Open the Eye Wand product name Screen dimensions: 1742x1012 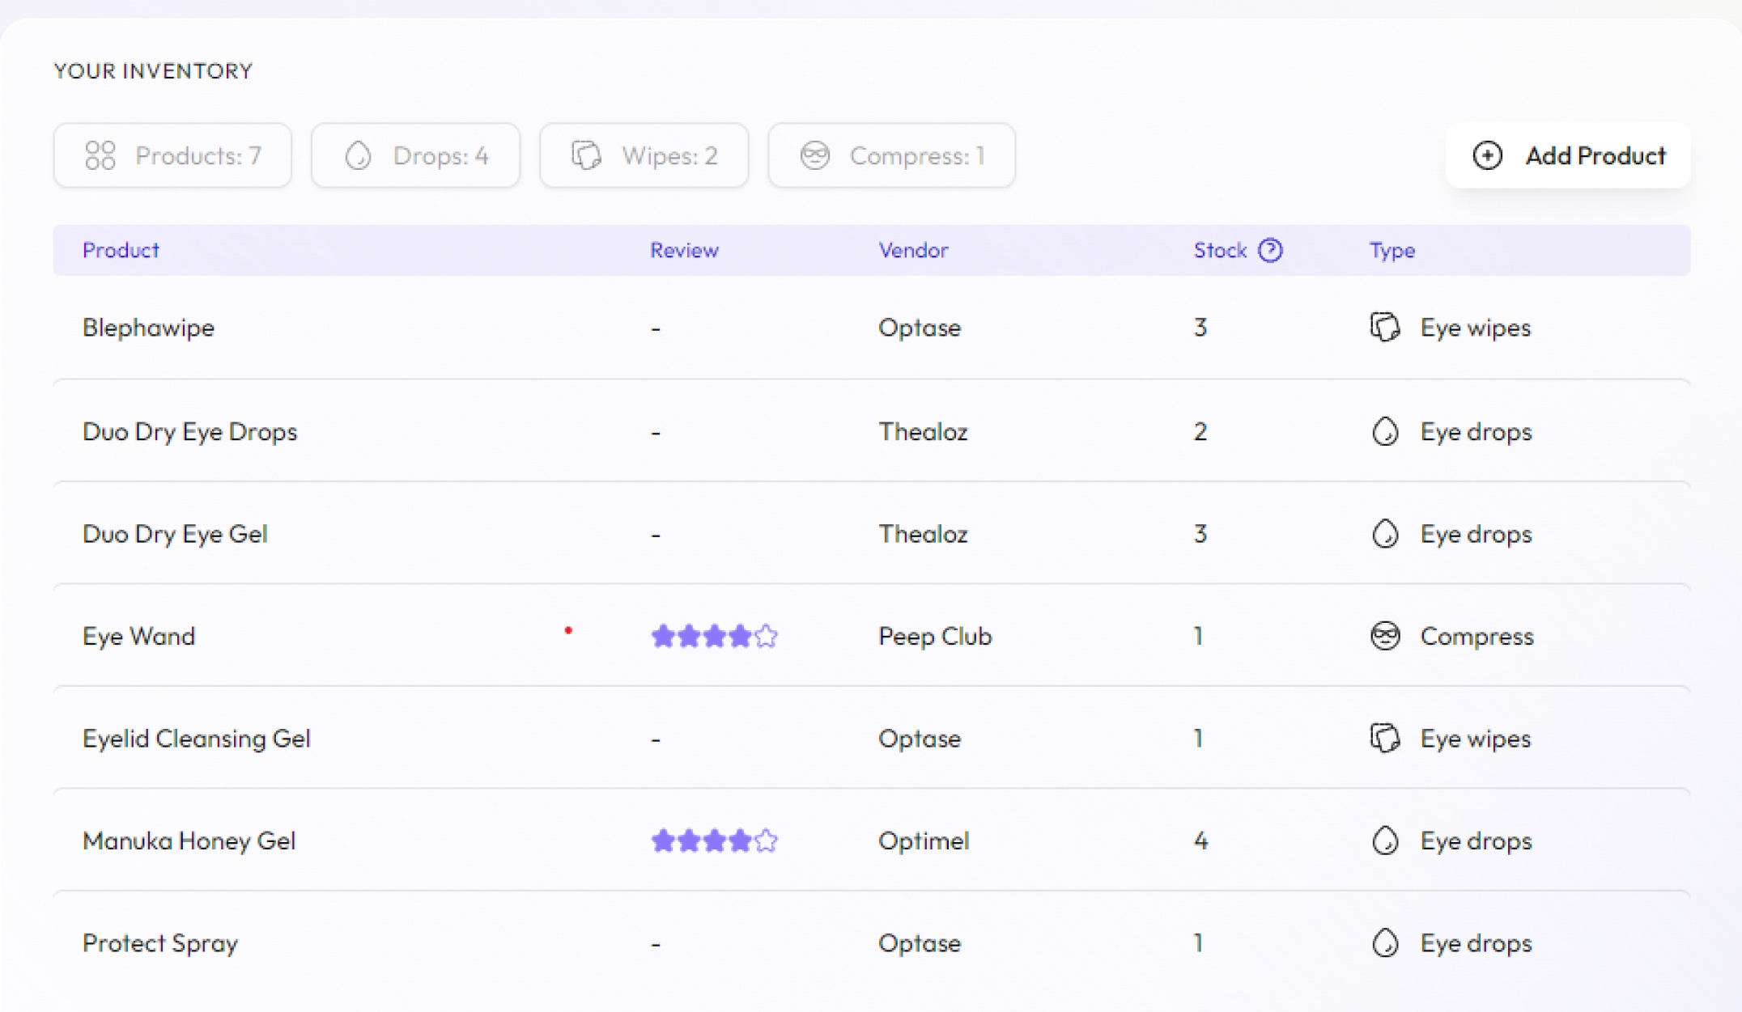(138, 637)
